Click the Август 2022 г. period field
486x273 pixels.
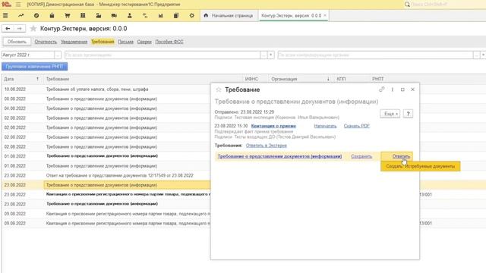pos(28,55)
